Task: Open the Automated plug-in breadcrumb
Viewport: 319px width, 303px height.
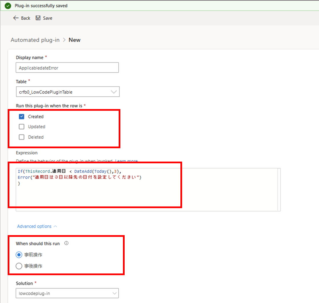Action: [x=35, y=40]
